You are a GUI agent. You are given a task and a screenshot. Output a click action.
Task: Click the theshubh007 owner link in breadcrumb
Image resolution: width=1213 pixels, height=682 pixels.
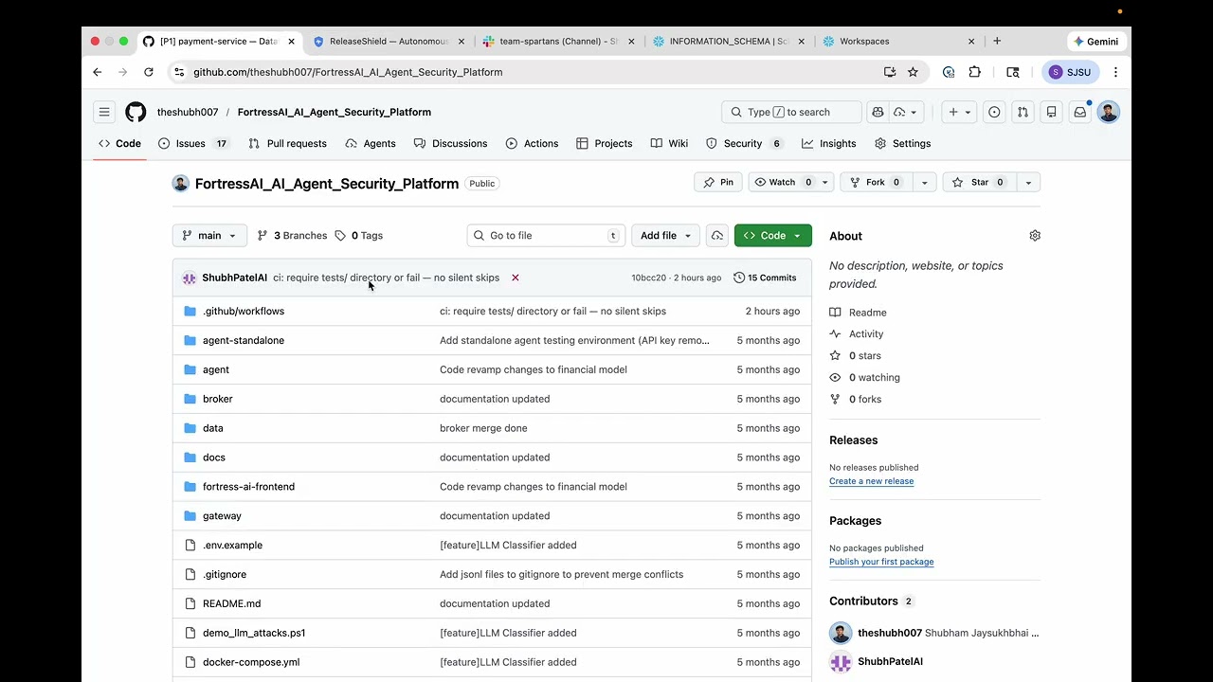(188, 112)
